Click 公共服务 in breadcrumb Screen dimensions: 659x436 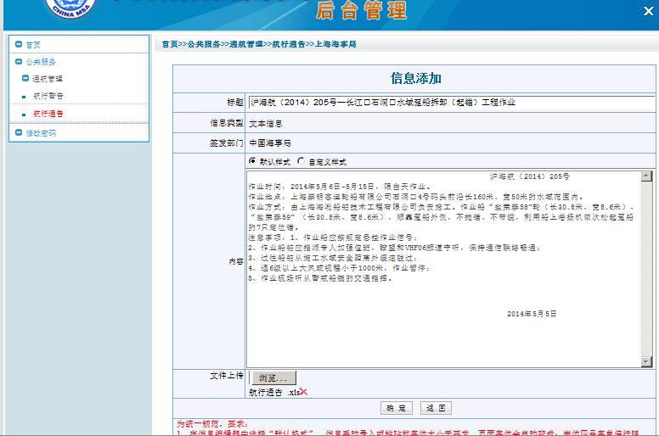pos(204,44)
